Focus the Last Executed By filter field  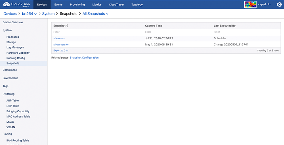pos(246,32)
